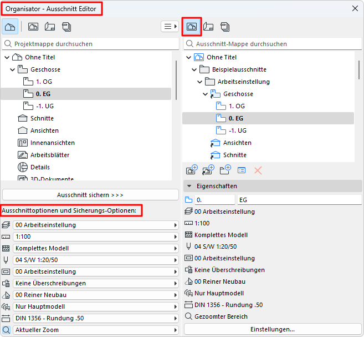
Task: Open the Aktueller Zoom dropdown
Action: pos(96,330)
